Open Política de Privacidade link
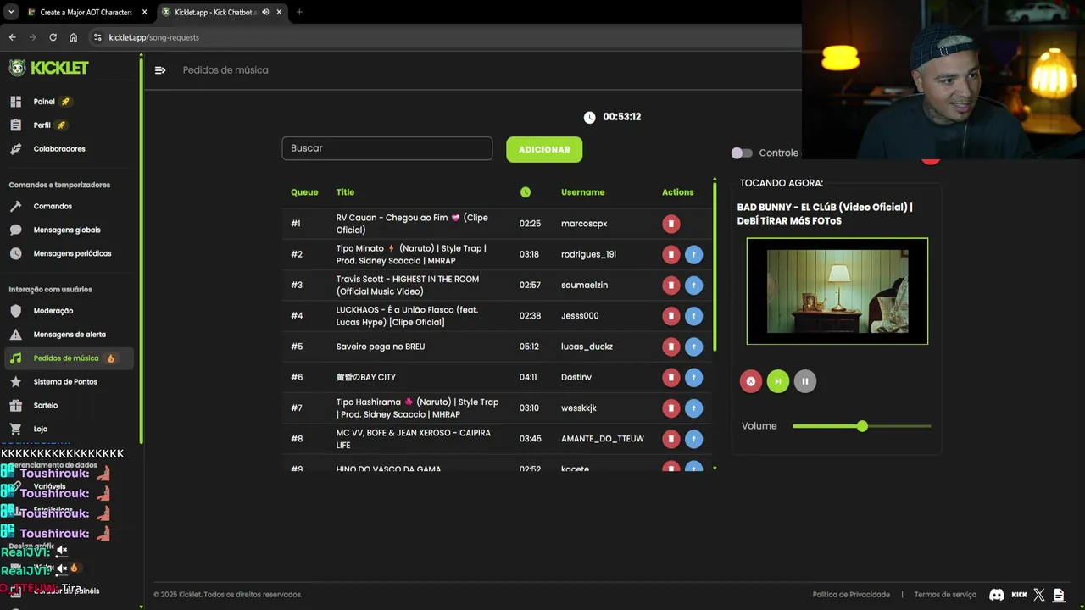The width and height of the screenshot is (1085, 610). pyautogui.click(x=851, y=595)
